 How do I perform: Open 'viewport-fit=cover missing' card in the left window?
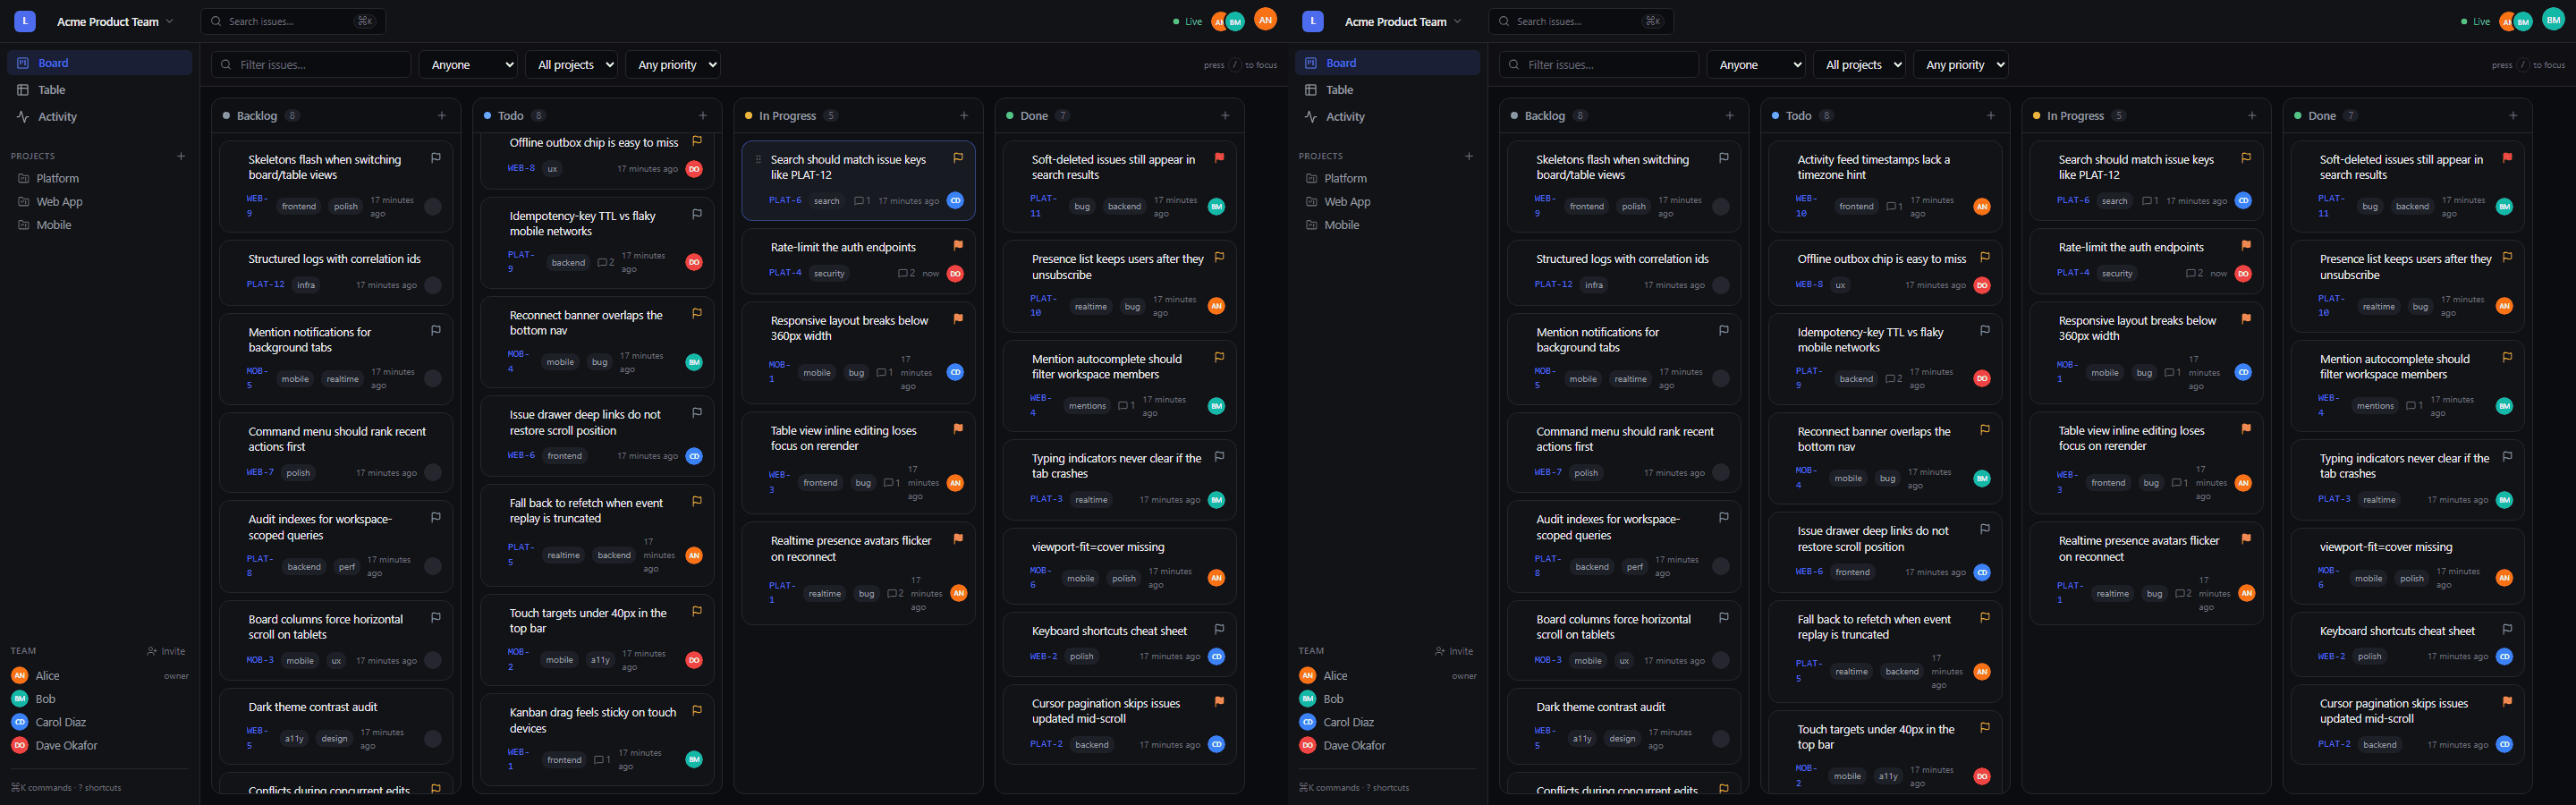[1119, 566]
